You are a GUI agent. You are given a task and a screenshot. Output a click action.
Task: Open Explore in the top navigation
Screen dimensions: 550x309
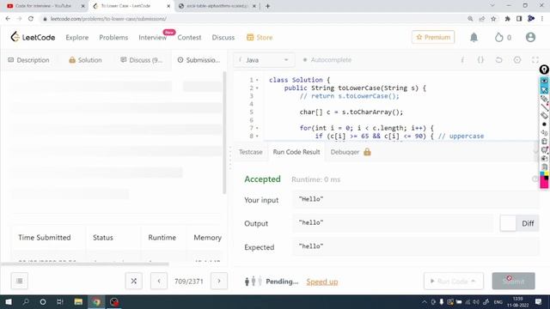76,38
